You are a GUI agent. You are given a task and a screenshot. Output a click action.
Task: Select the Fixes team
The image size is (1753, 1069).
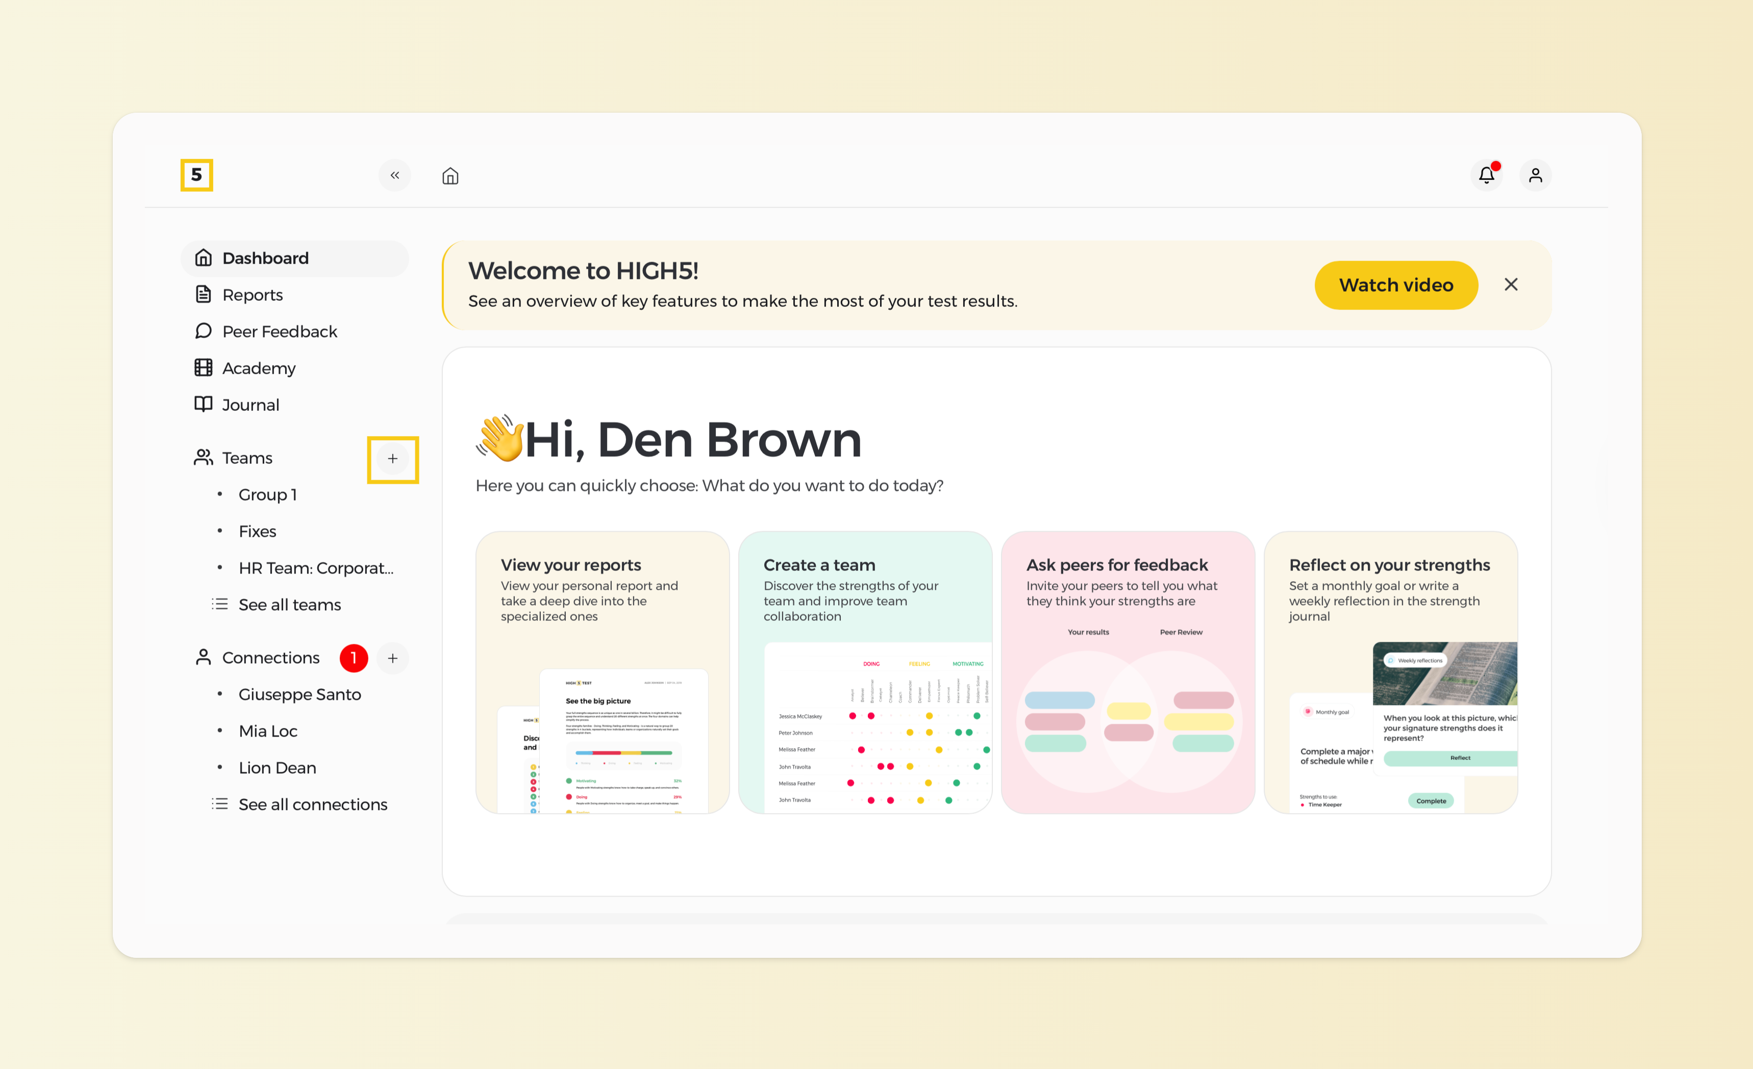click(257, 531)
